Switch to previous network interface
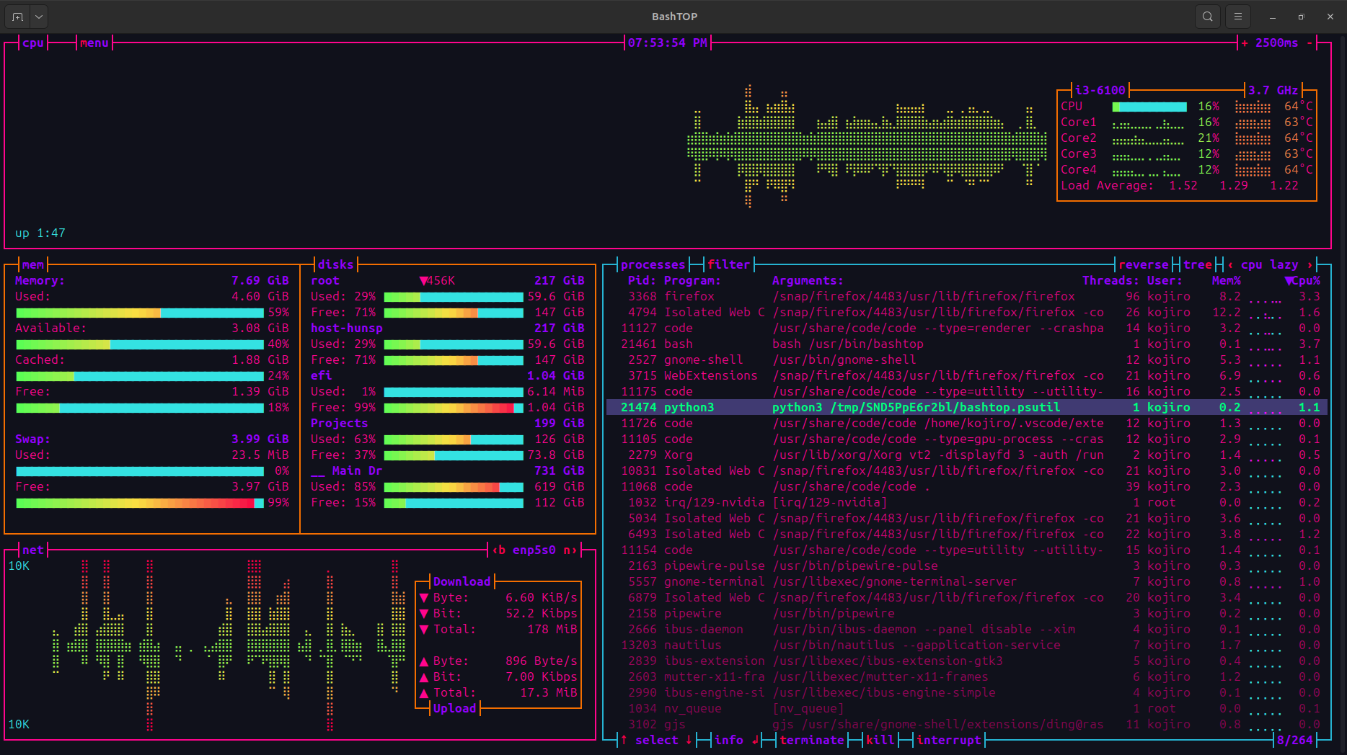 (x=498, y=550)
